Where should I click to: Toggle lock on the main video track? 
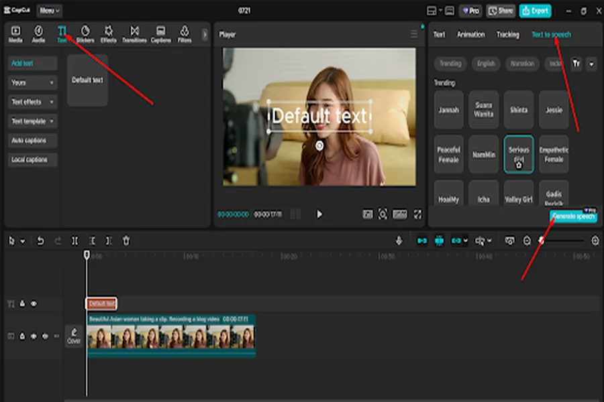pyautogui.click(x=22, y=336)
